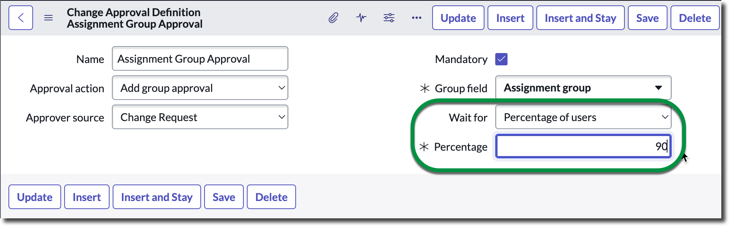The height and width of the screenshot is (226, 729).
Task: Change the Wait for dropdown selection
Action: click(583, 117)
